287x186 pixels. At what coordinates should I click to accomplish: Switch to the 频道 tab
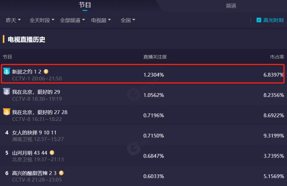pyautogui.click(x=231, y=6)
